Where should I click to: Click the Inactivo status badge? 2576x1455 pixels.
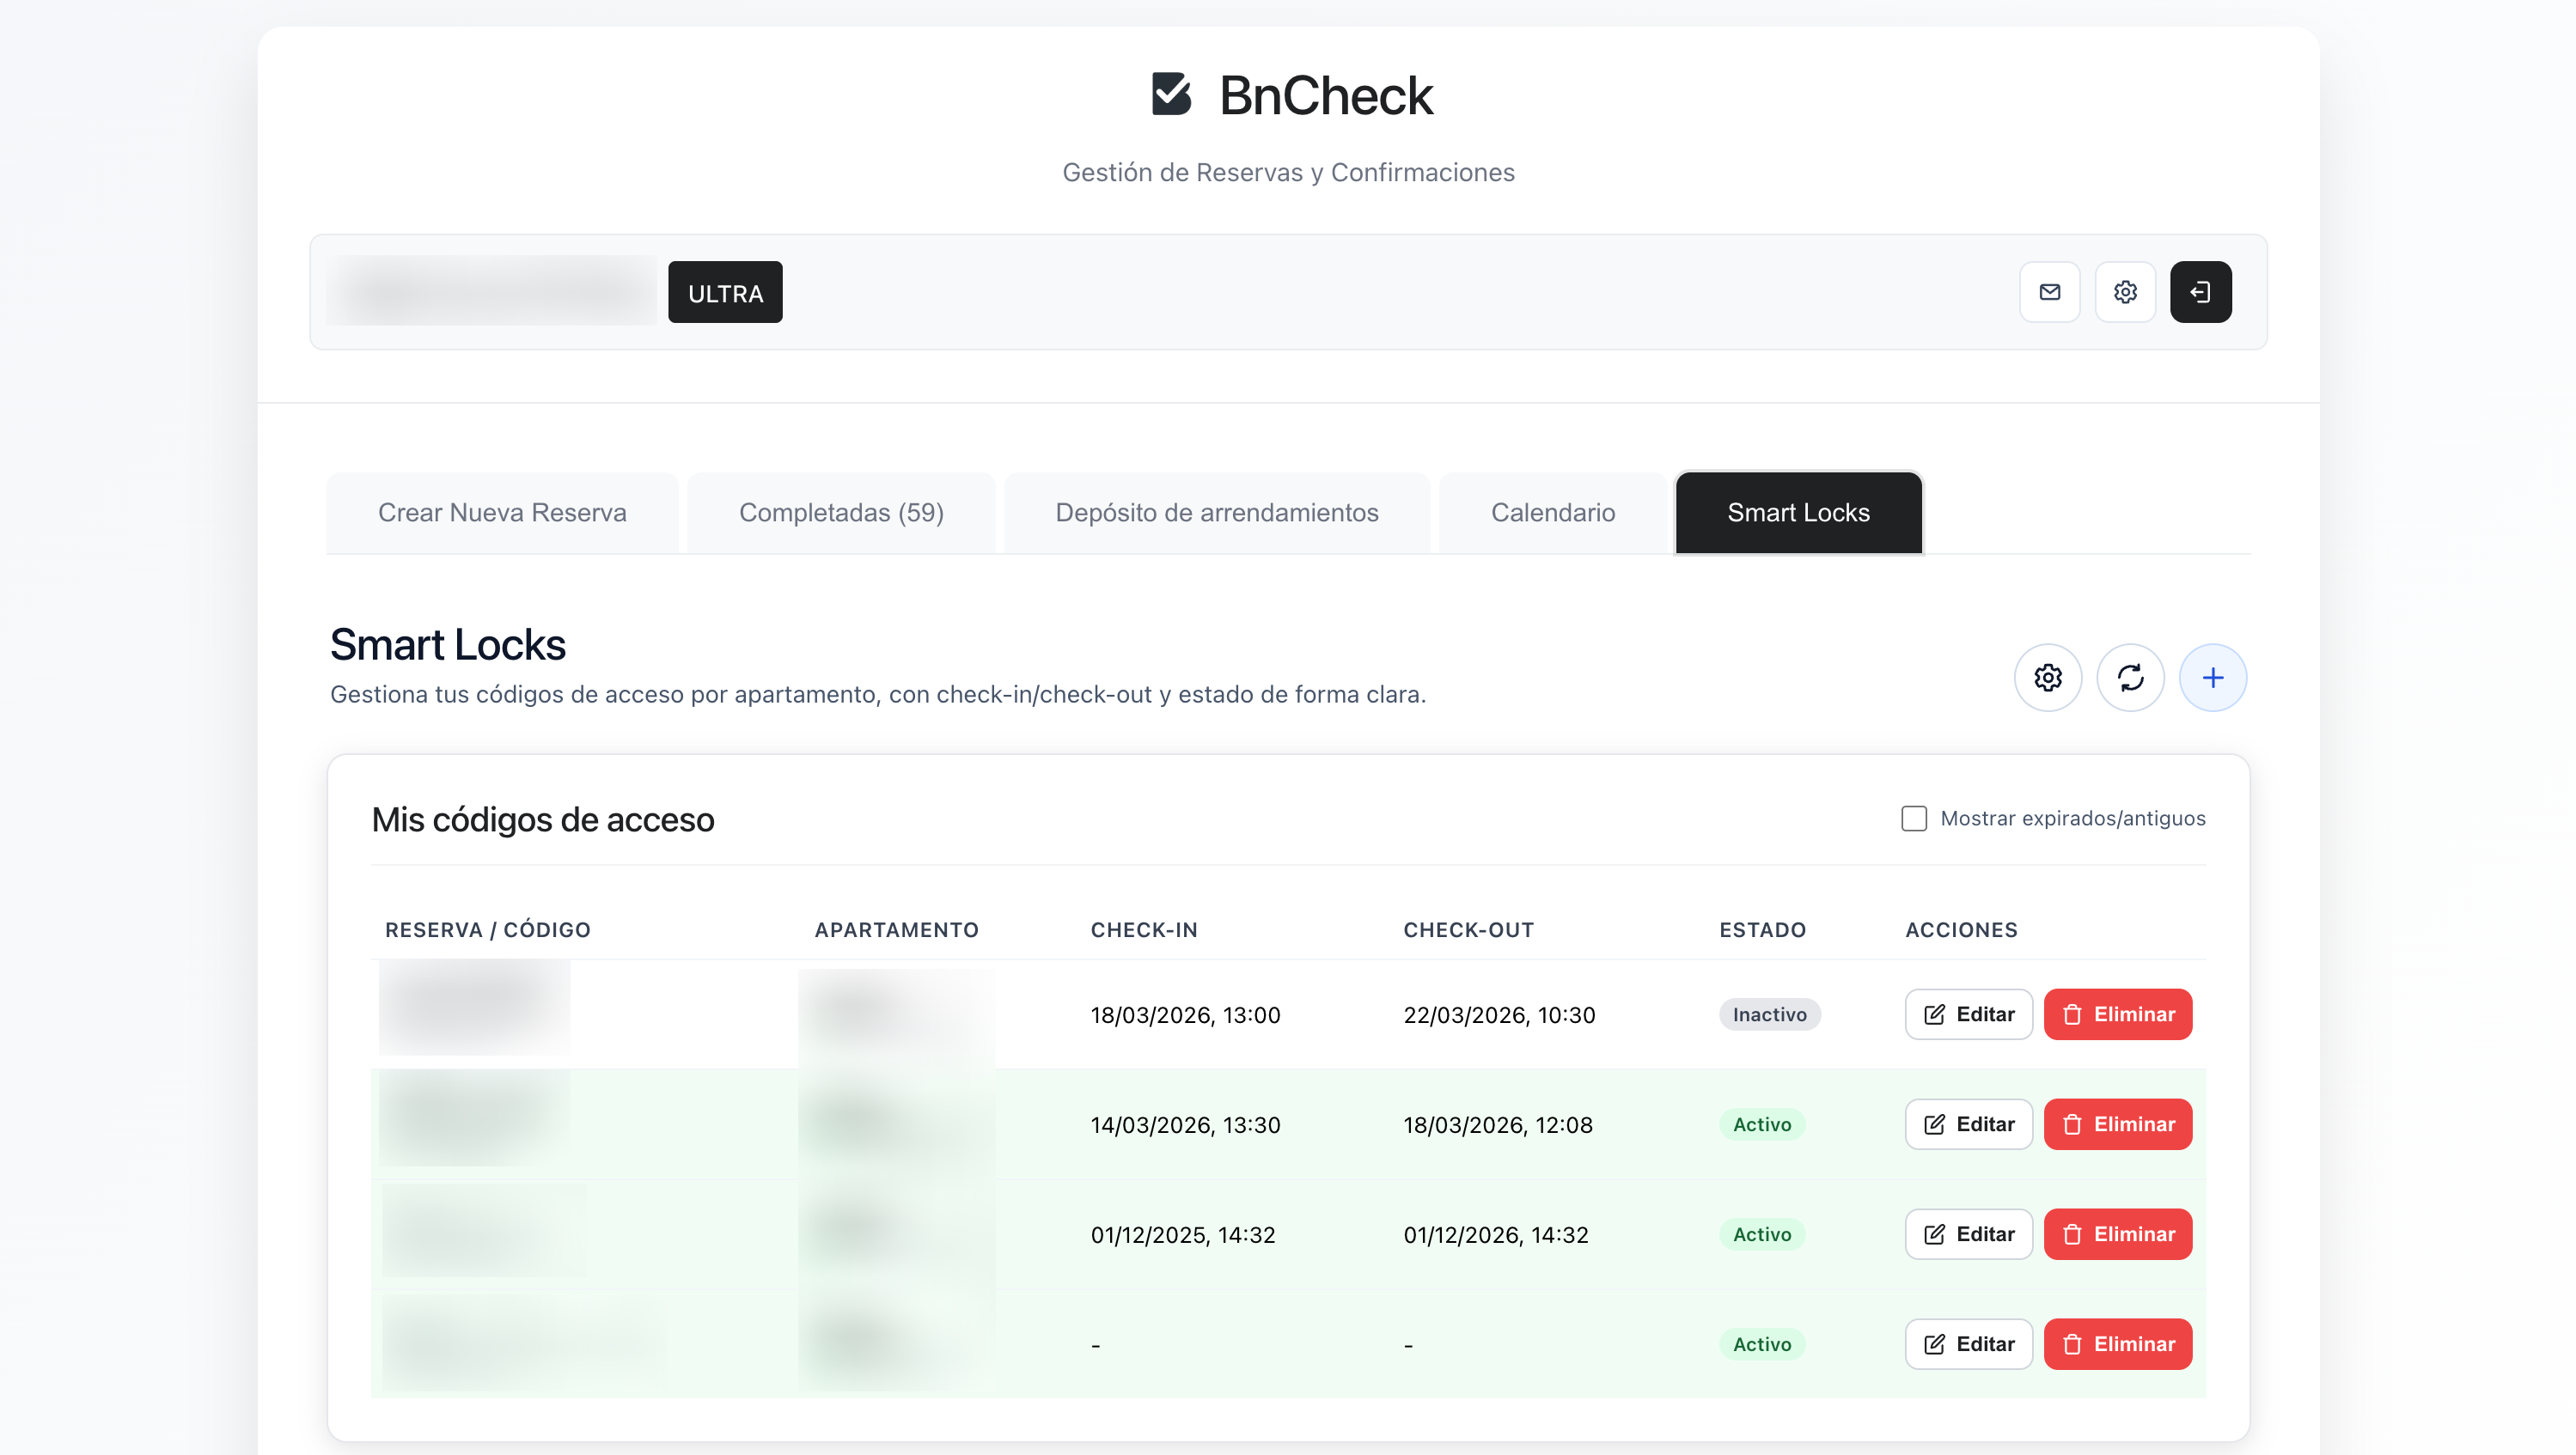point(1769,1014)
